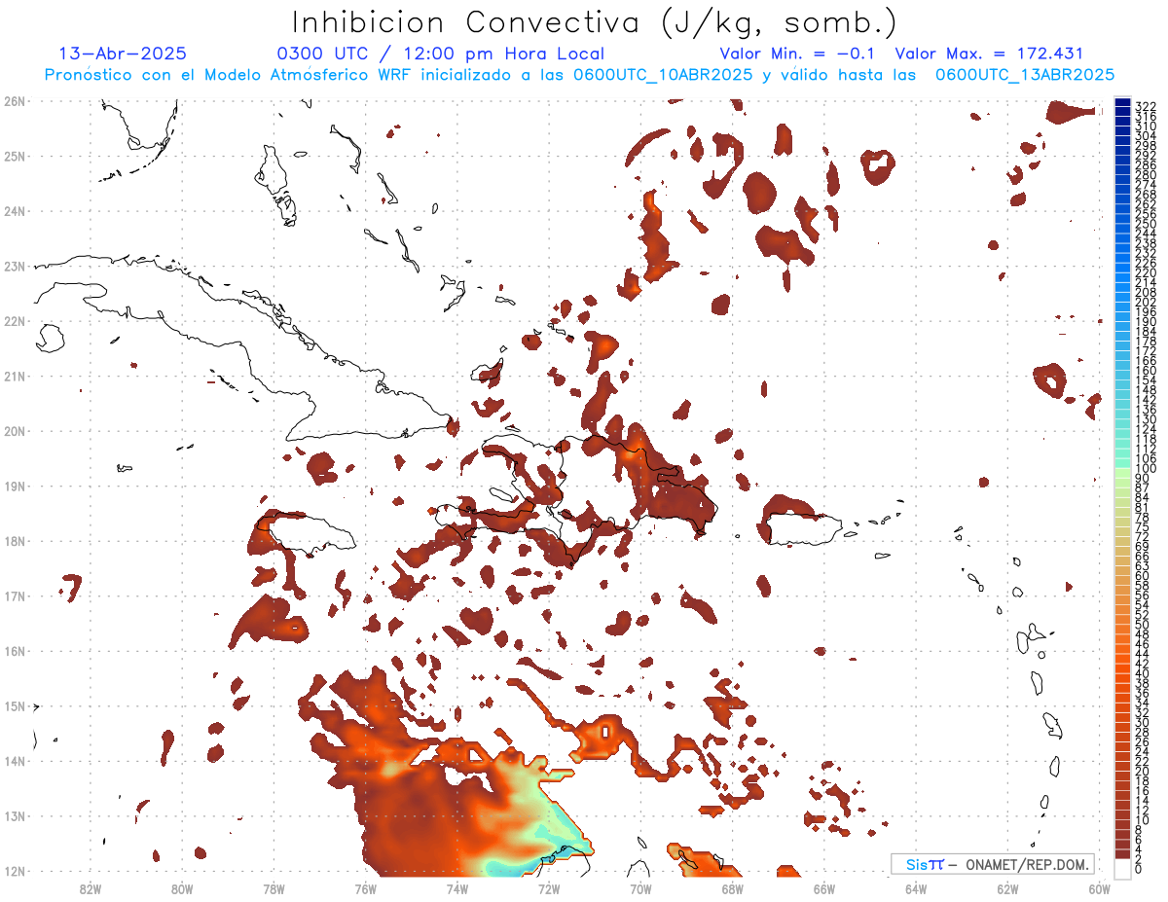Click the title "Inhibicion Convectiva (J/kg, somb.)"
Viewport: 1168px width, 902px height.
pos(594,22)
